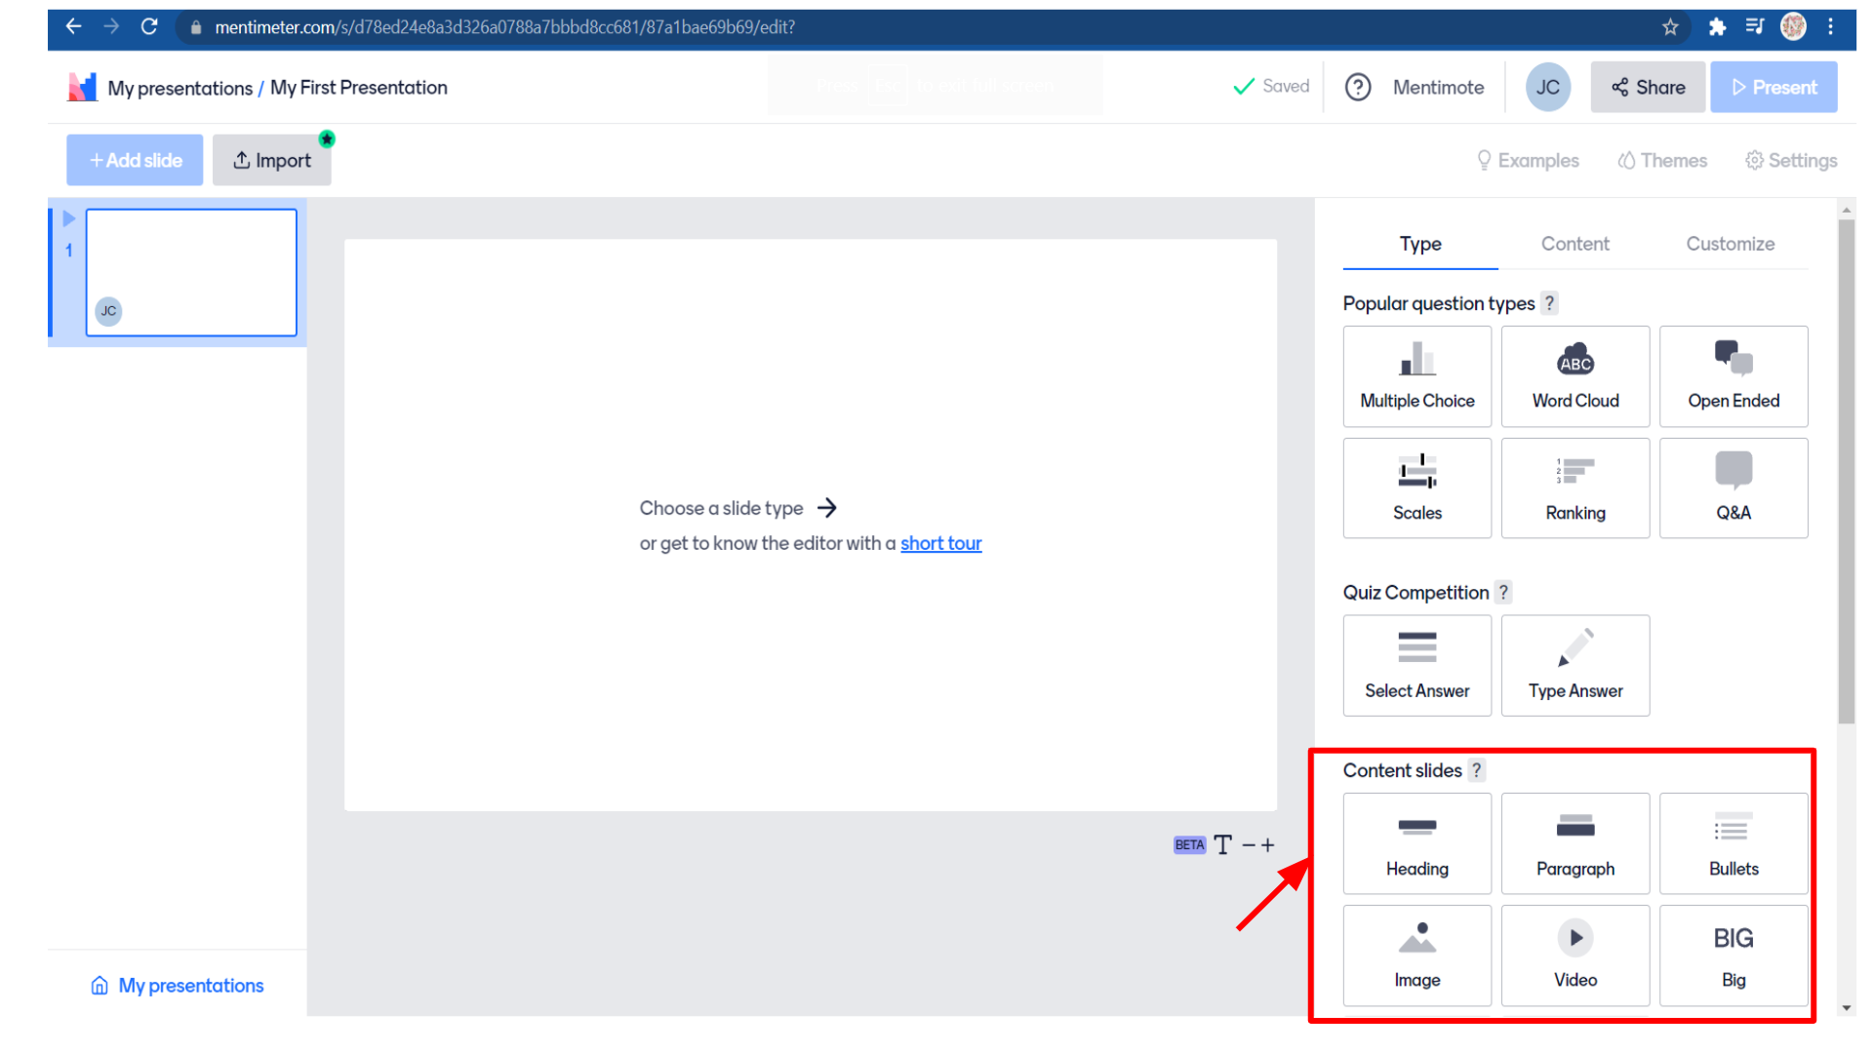Select the Multiple Choice question type
This screenshot has width=1873, height=1053.
[x=1416, y=376]
